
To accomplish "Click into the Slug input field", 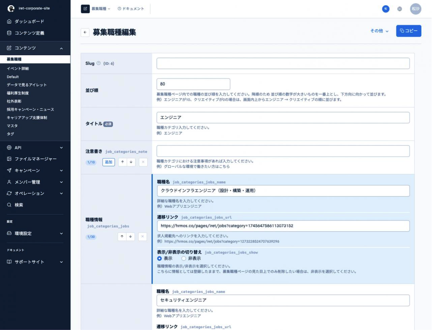I will [x=283, y=63].
